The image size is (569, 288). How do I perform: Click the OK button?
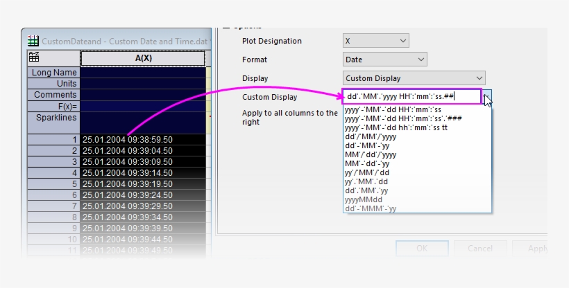[422, 248]
